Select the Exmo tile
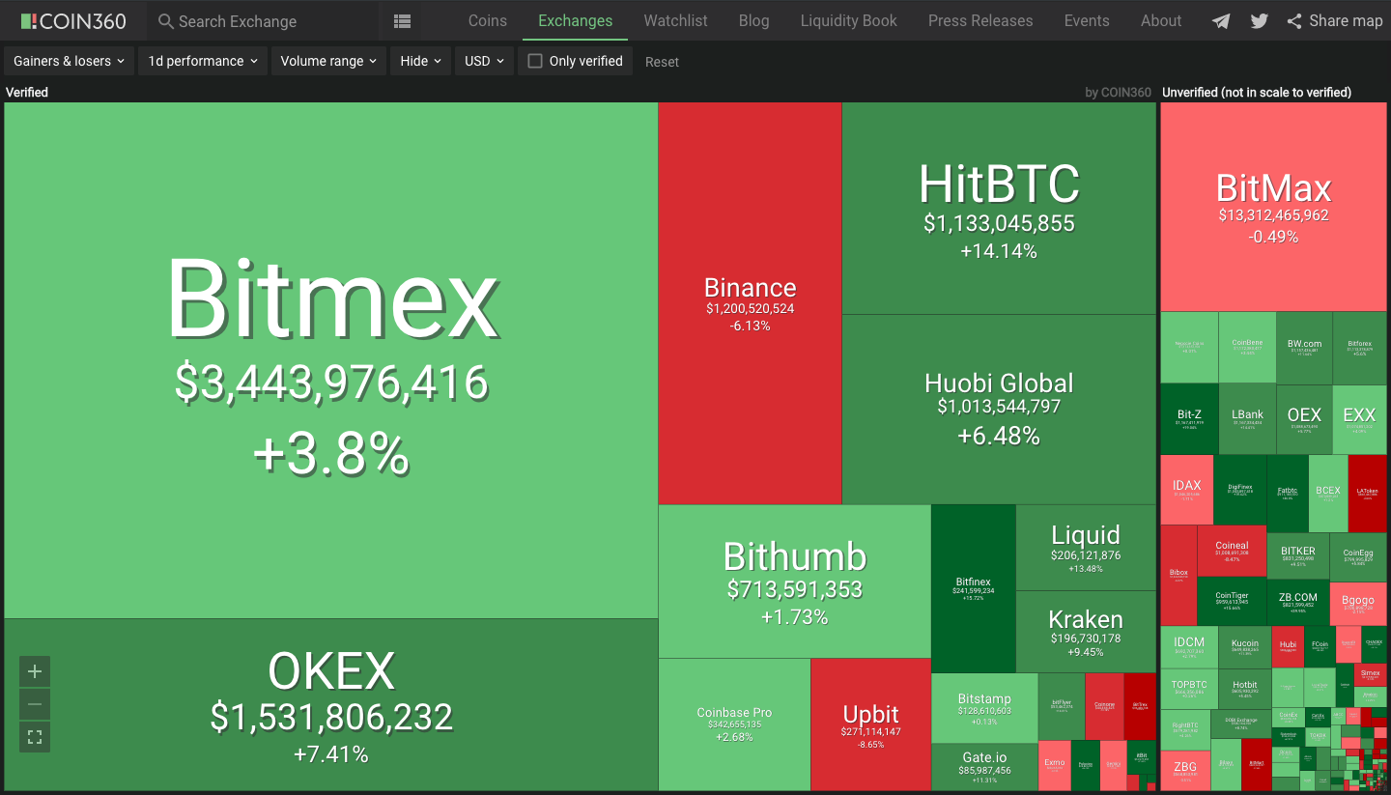 [x=1055, y=765]
